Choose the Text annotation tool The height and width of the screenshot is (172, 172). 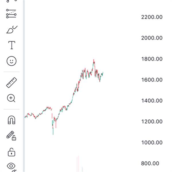click(x=11, y=45)
